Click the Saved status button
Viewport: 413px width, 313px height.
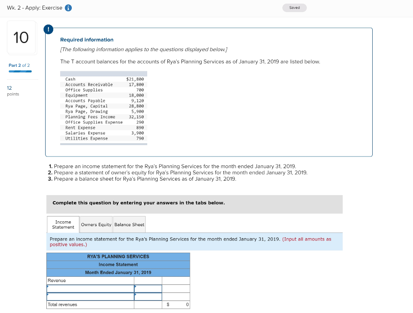294,8
